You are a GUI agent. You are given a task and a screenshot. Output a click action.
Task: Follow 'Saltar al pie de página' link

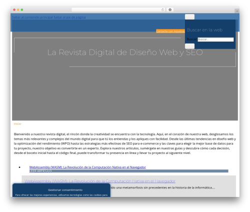coord(69,17)
